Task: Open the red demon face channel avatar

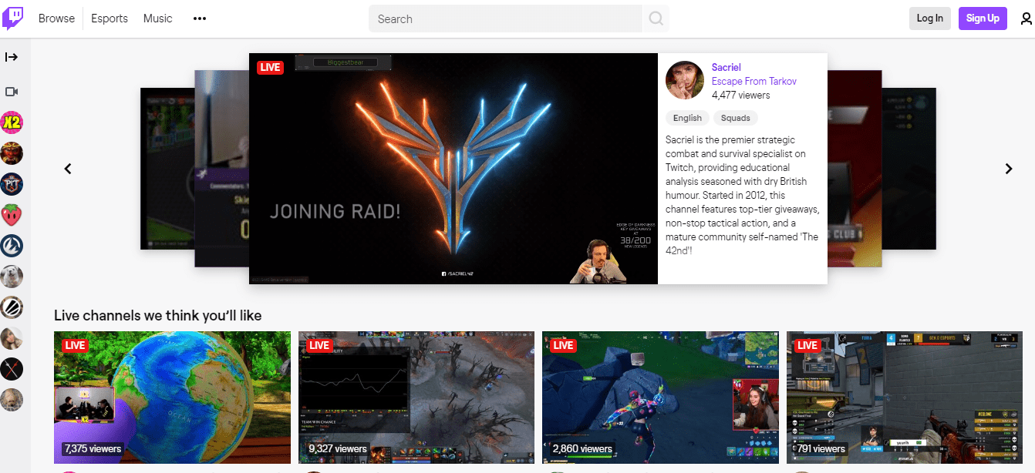Action: (12, 153)
